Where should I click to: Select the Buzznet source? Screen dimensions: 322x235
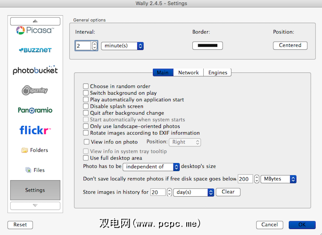tap(35, 50)
